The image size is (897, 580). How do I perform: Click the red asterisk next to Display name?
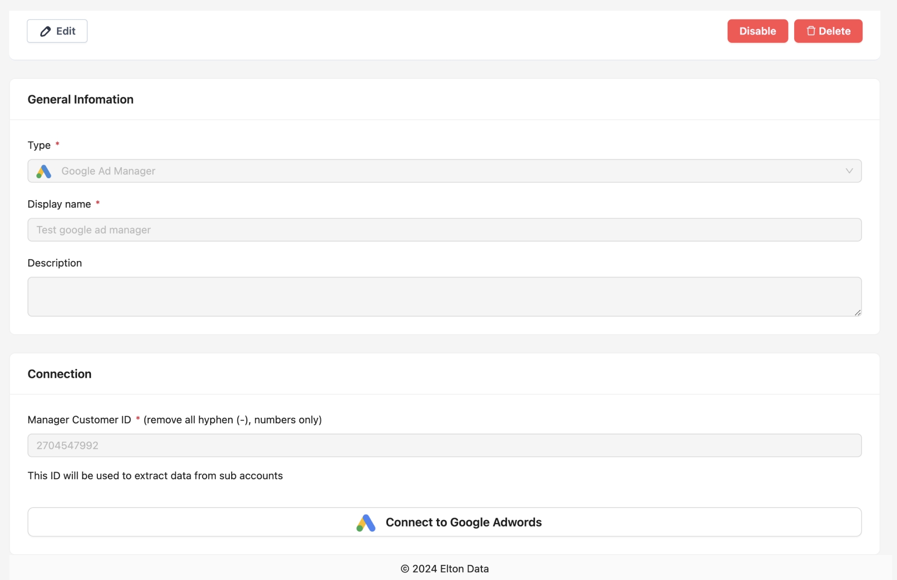98,203
